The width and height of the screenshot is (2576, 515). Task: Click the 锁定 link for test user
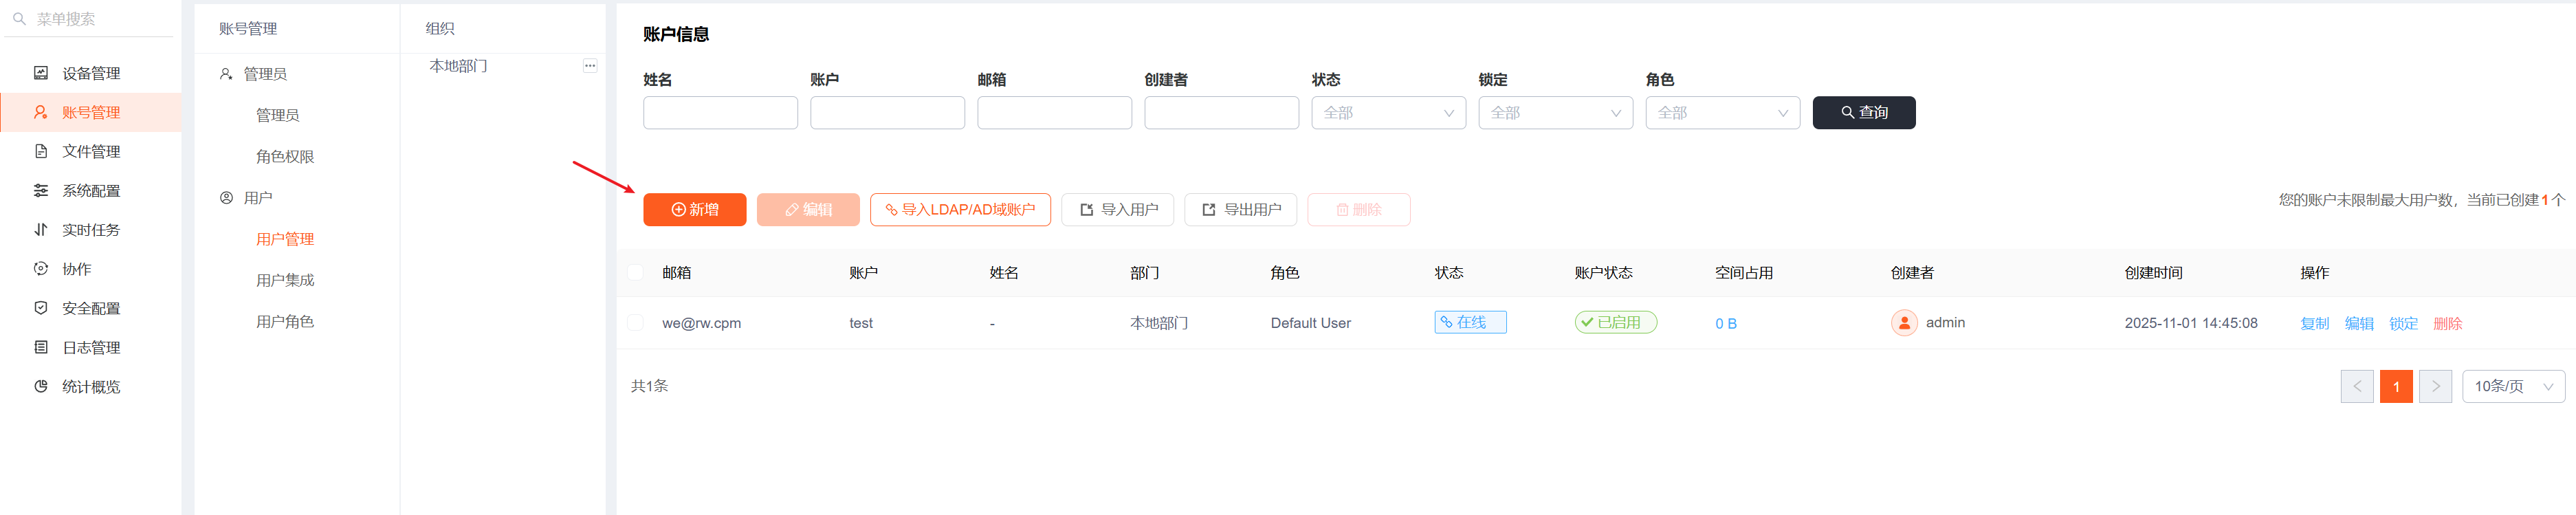point(2402,323)
